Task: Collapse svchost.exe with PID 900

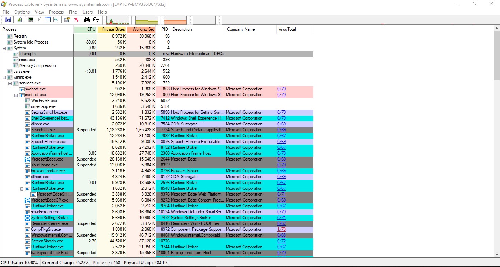Action: [x=16, y=95]
